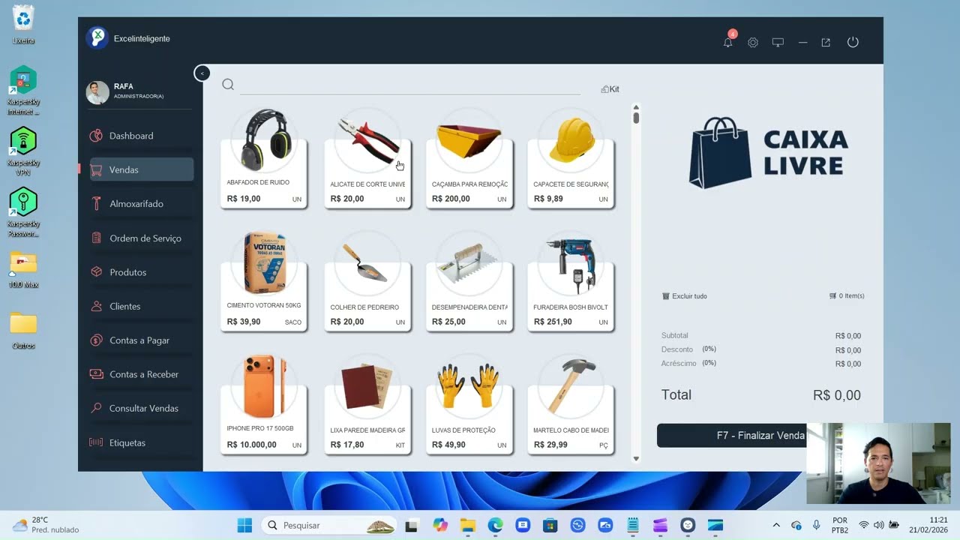960x540 pixels.
Task: Click the Excelinteligente logo
Action: point(97,38)
